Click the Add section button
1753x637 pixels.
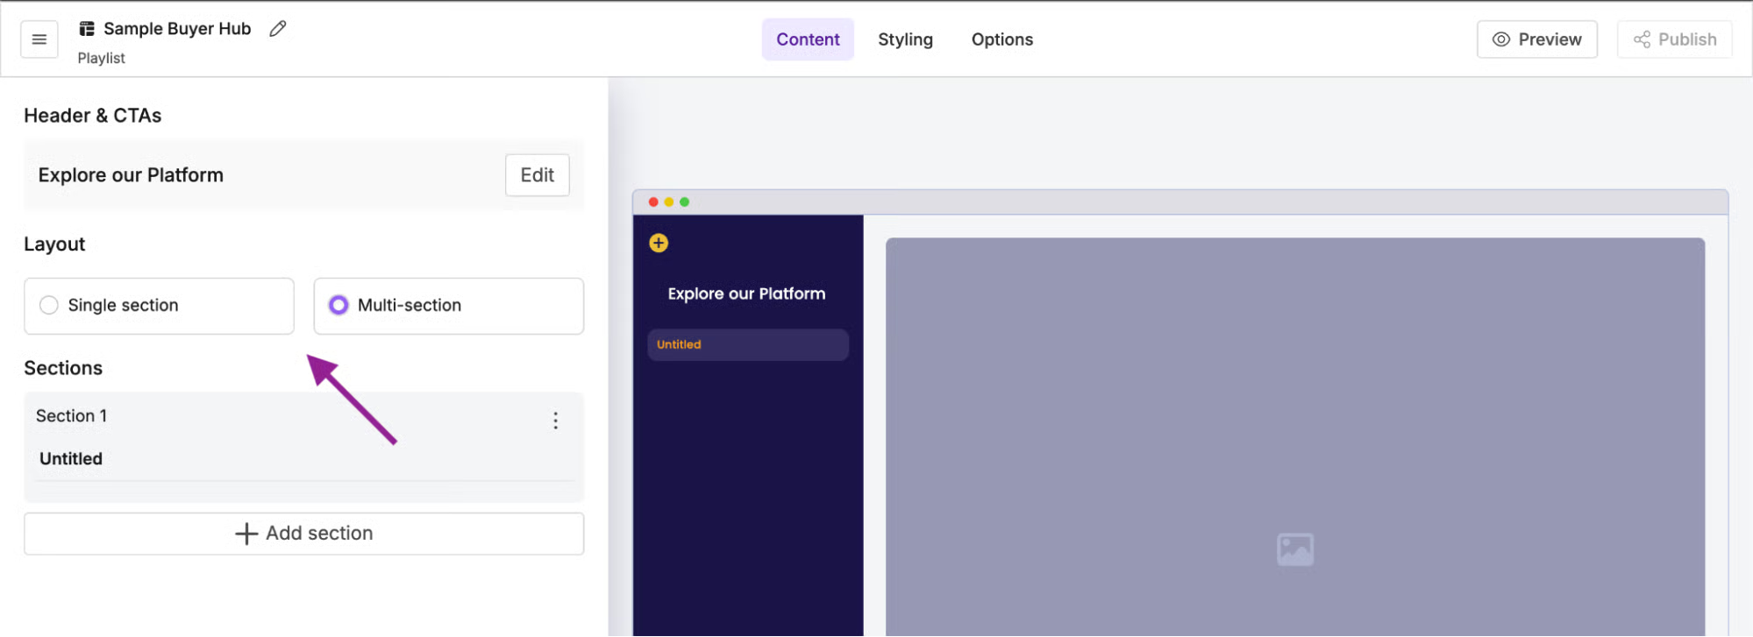[303, 534]
